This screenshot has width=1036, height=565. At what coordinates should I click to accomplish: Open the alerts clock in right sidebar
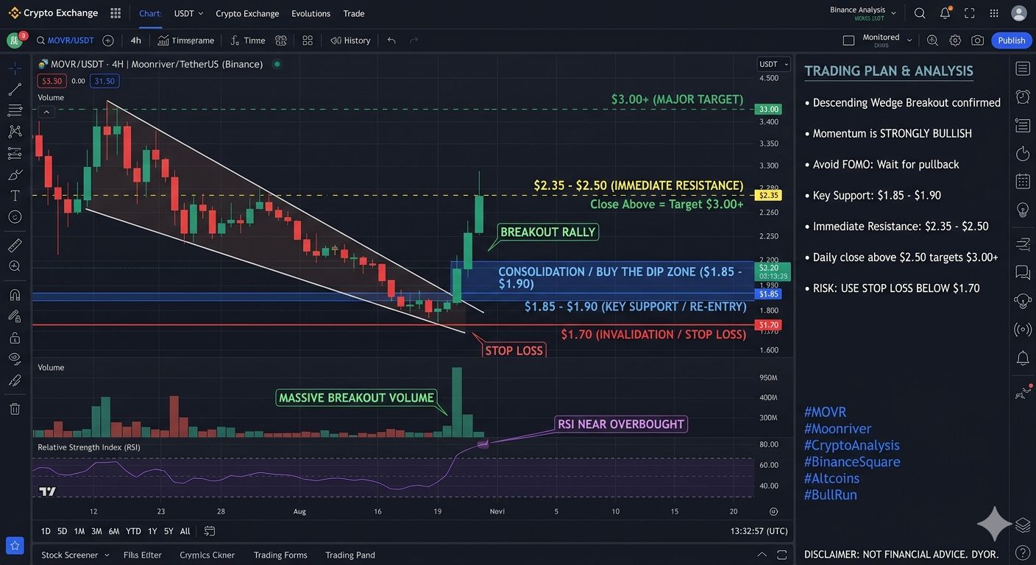click(1023, 96)
